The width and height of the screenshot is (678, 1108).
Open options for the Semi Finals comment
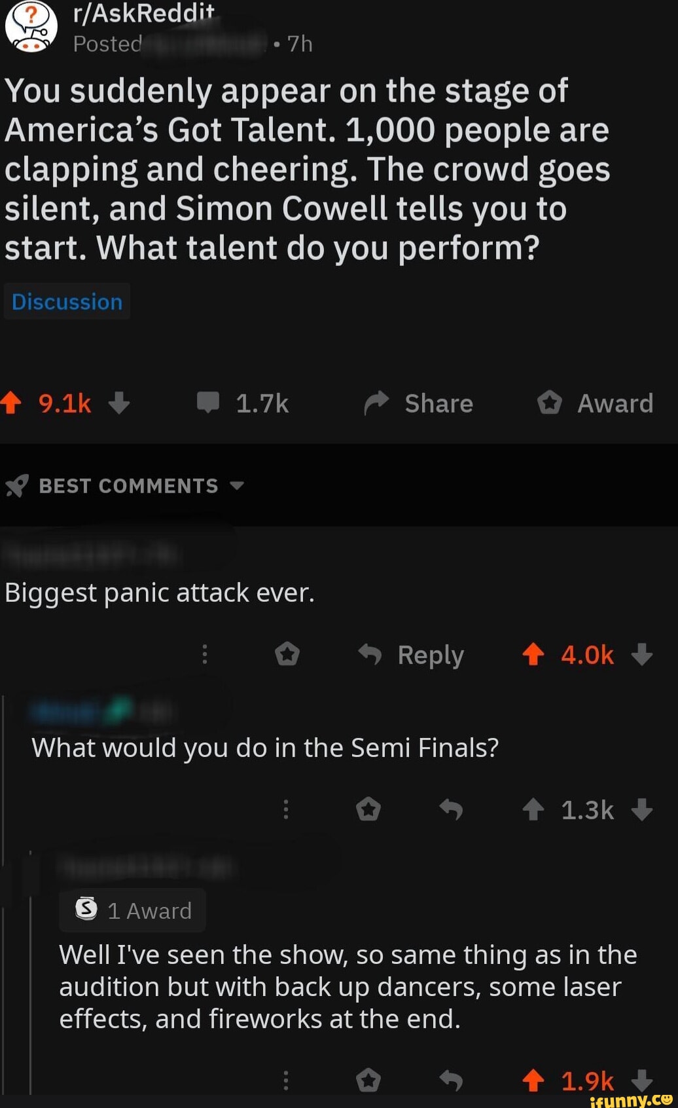tap(286, 809)
